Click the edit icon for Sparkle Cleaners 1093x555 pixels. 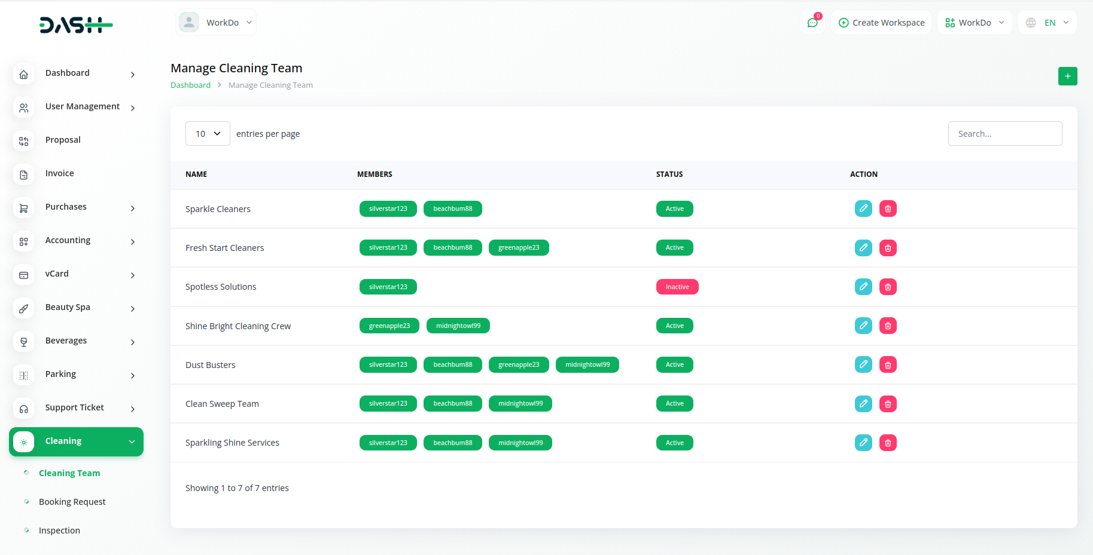click(863, 208)
